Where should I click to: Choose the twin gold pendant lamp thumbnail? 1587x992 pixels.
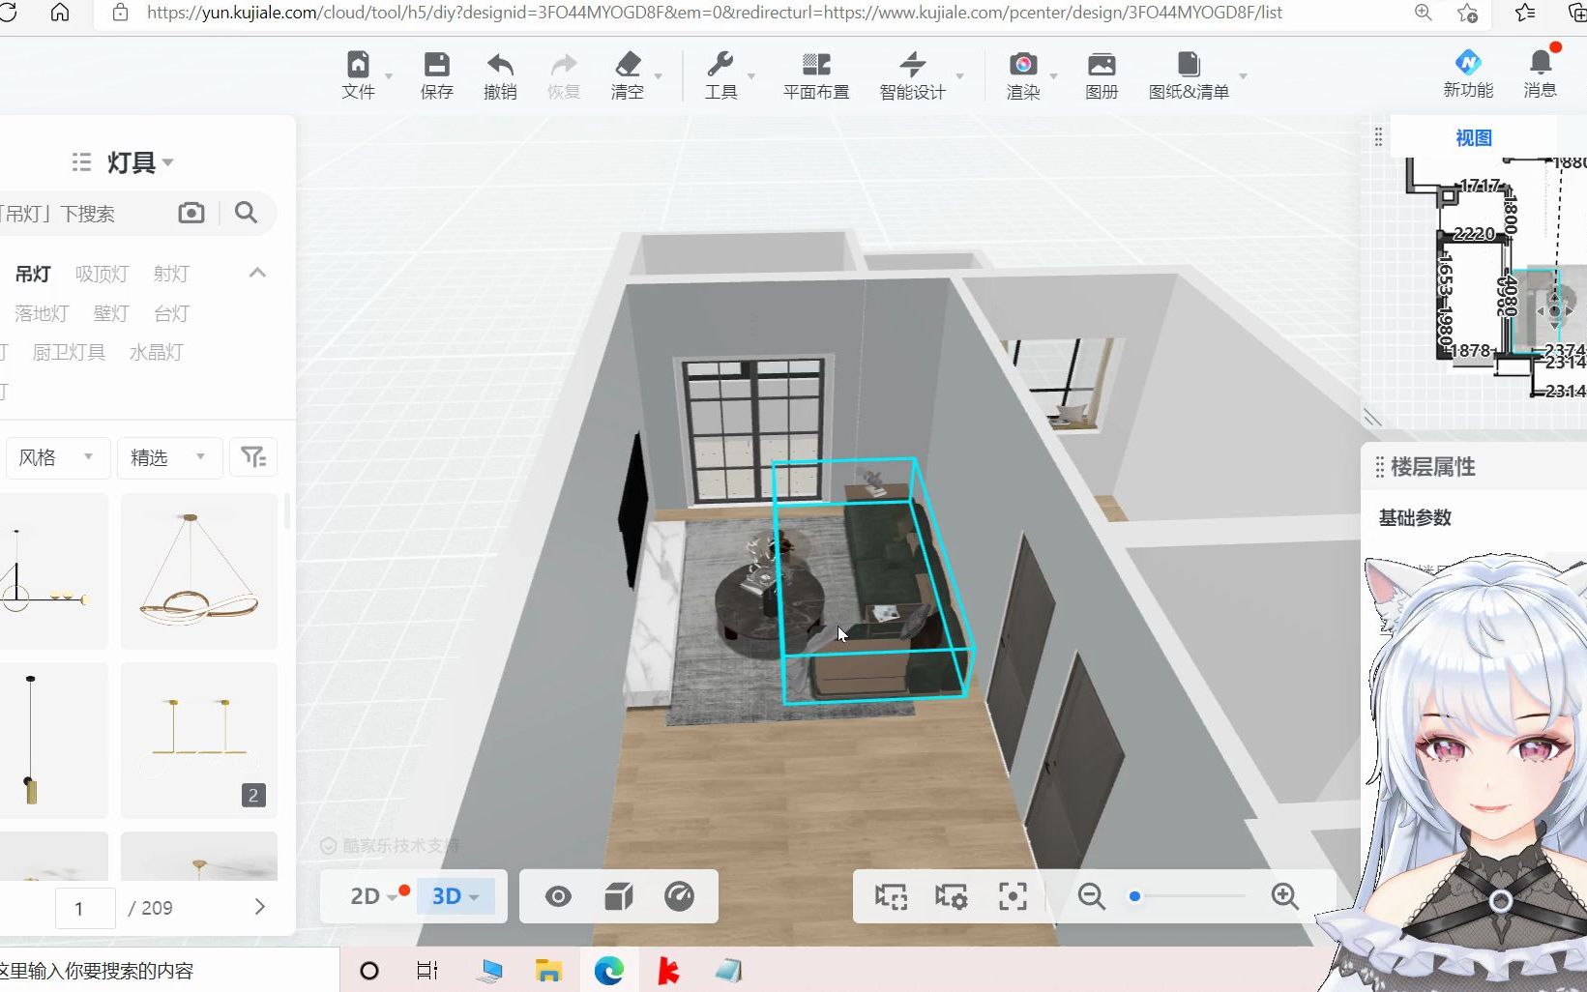pos(199,741)
